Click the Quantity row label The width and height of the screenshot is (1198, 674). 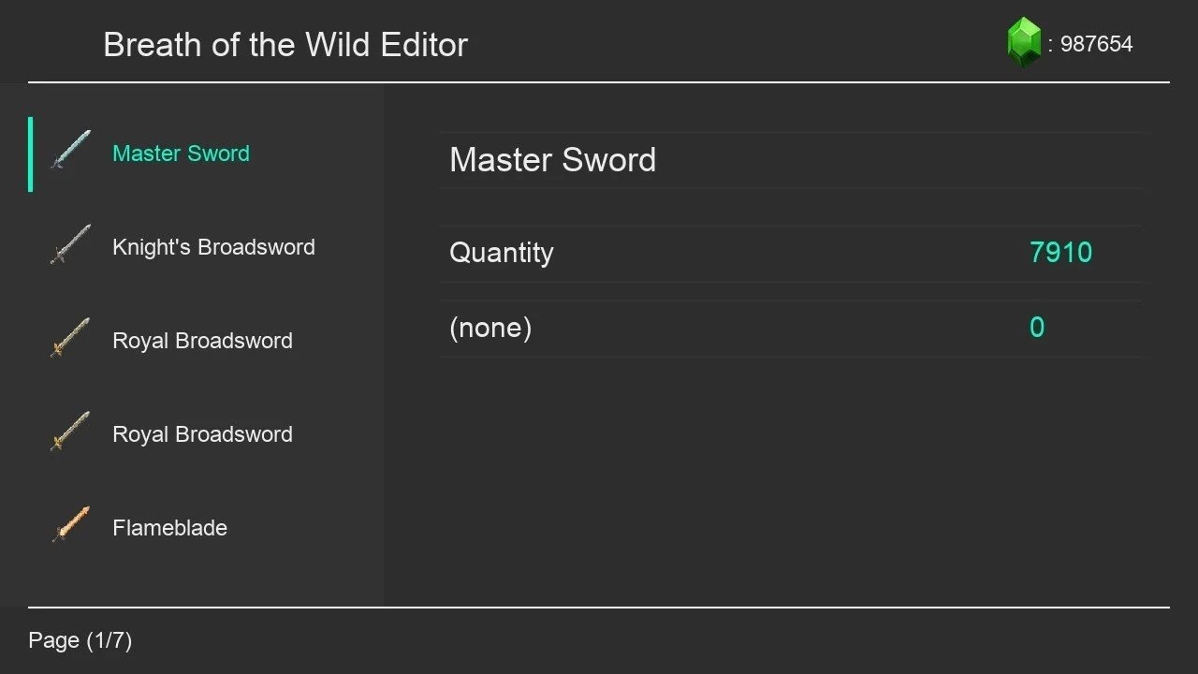[502, 253]
